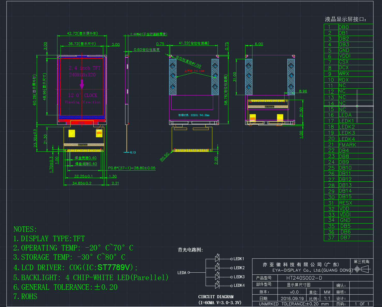Viewport: 382px width, 307px height.
Task: Select the GENERAL TOLERANCE ±0.20 note
Action: click(65, 287)
